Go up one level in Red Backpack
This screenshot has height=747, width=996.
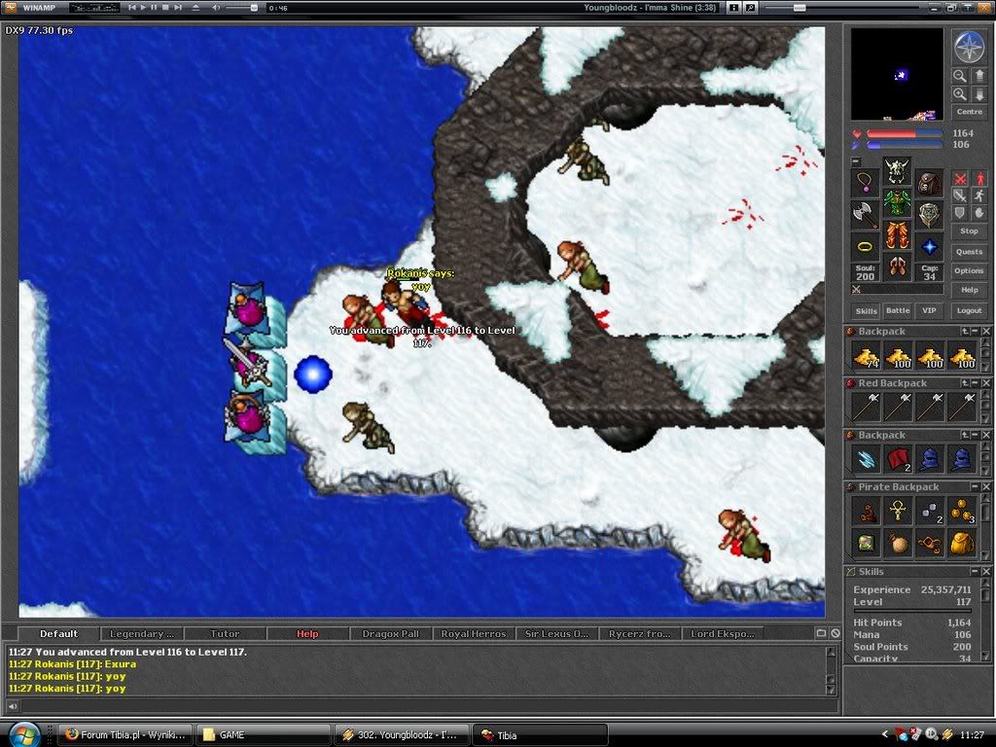pyautogui.click(x=965, y=383)
